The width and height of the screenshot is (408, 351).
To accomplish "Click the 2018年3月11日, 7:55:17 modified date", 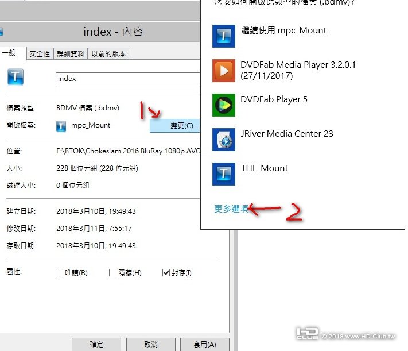I will pos(94,229).
